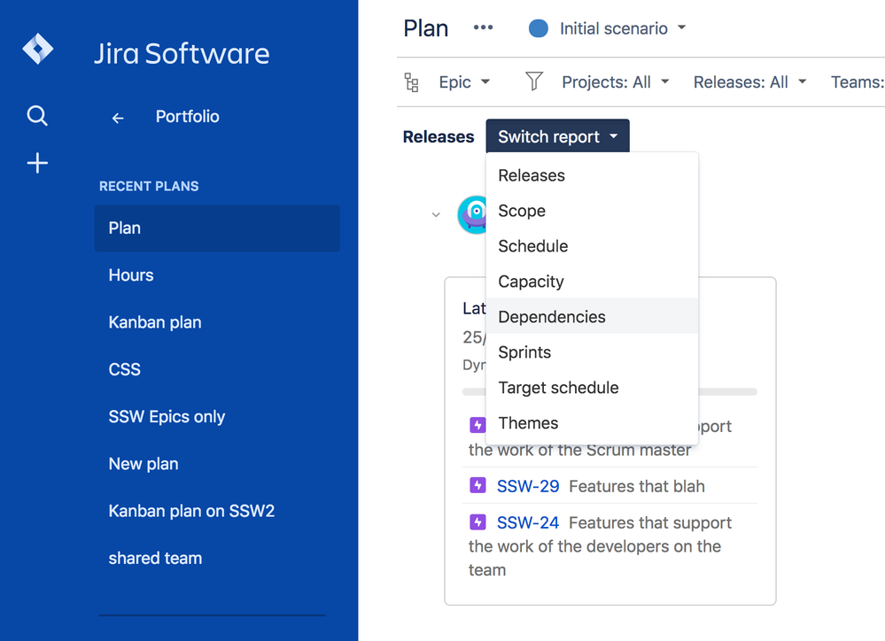The image size is (885, 641).
Task: Click the Jira Software diamond logo
Action: click(38, 49)
